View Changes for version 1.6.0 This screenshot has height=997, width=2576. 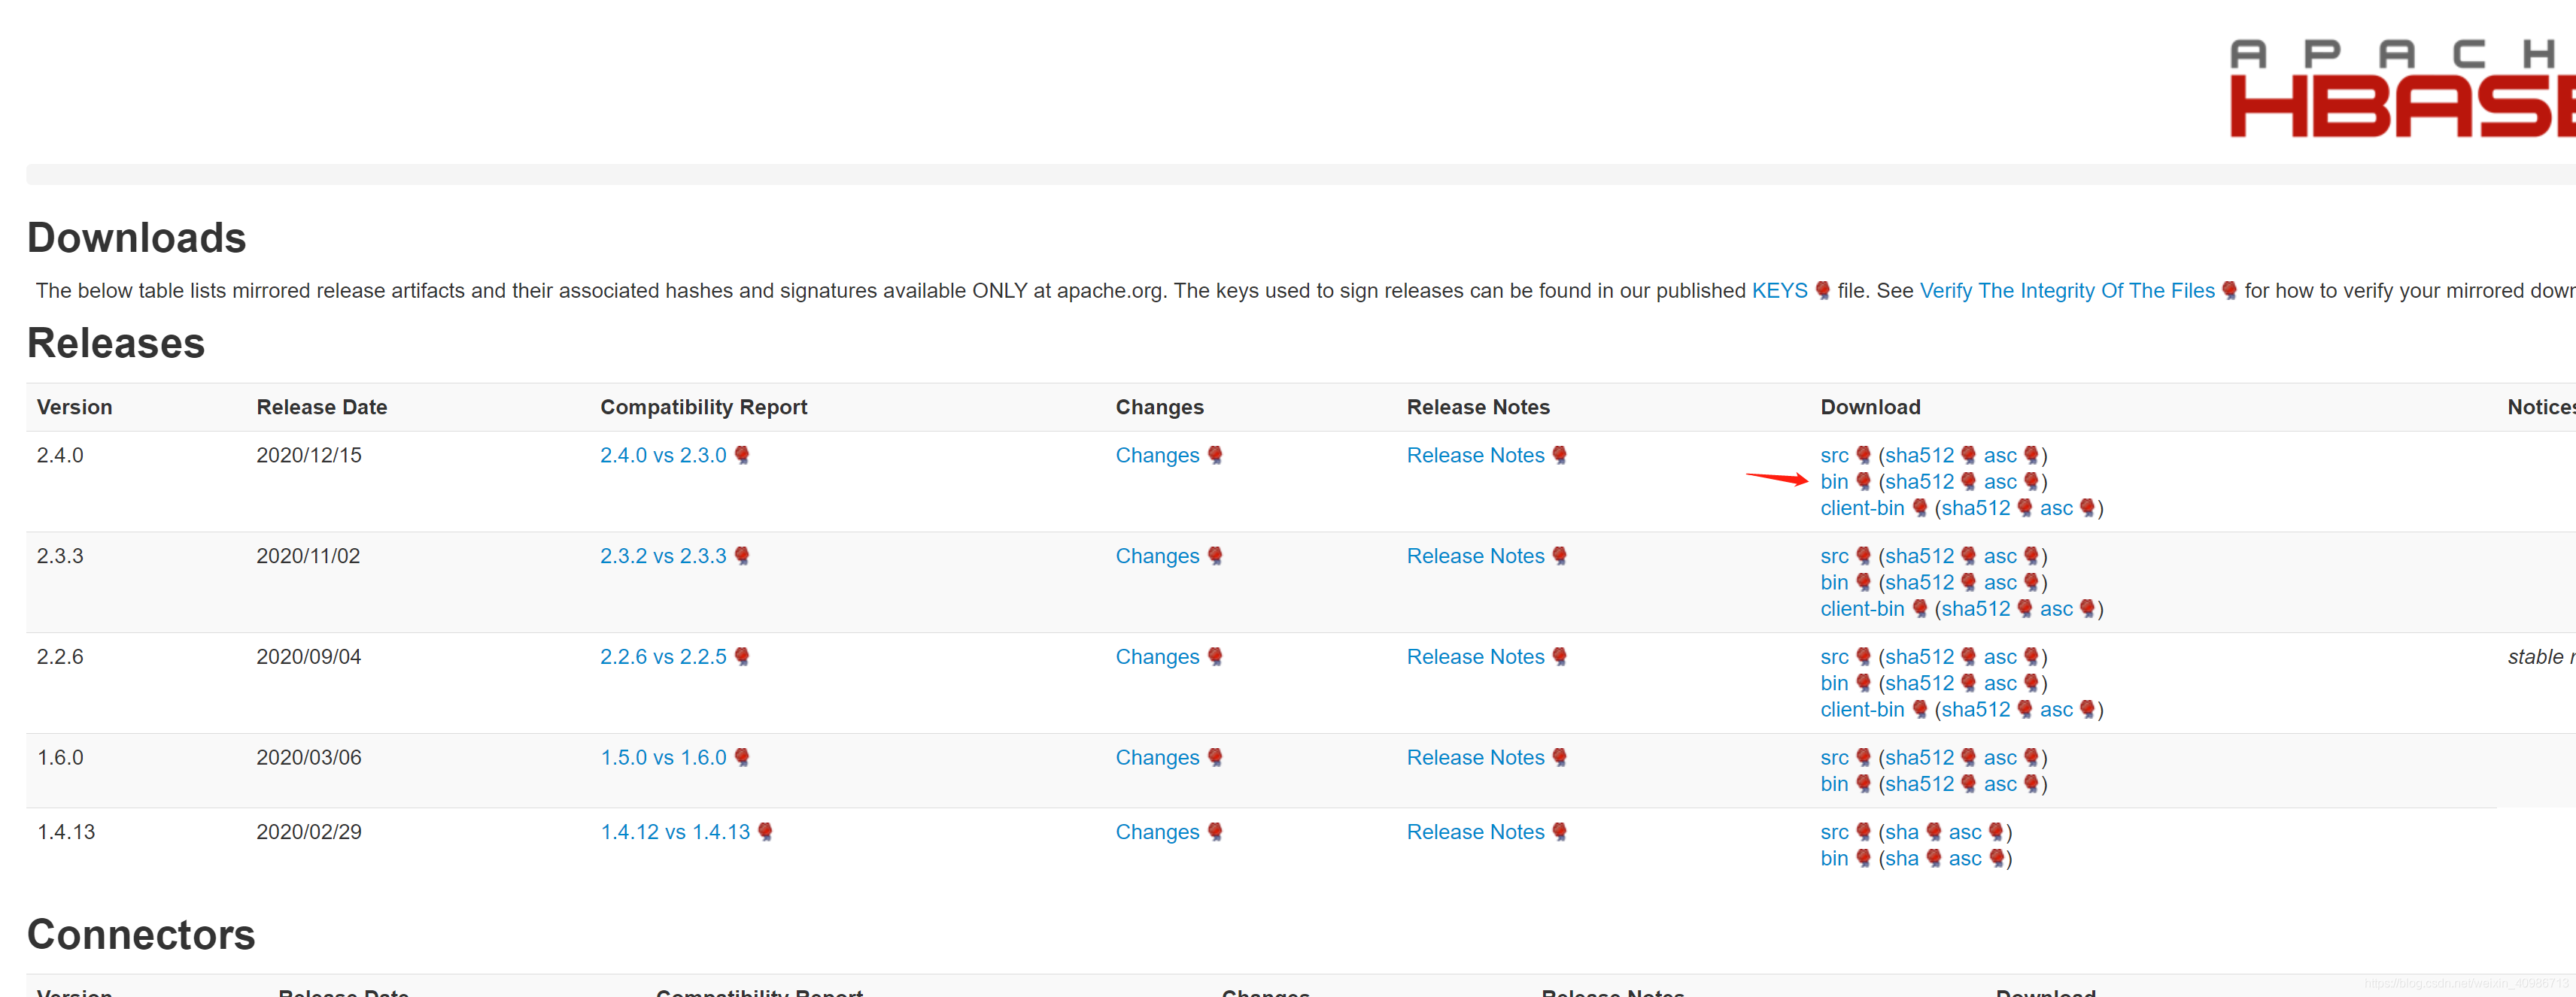[x=1157, y=758]
